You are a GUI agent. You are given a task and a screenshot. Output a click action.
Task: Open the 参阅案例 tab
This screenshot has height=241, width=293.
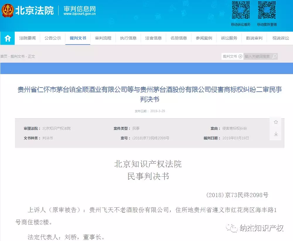pyautogui.click(x=204, y=38)
